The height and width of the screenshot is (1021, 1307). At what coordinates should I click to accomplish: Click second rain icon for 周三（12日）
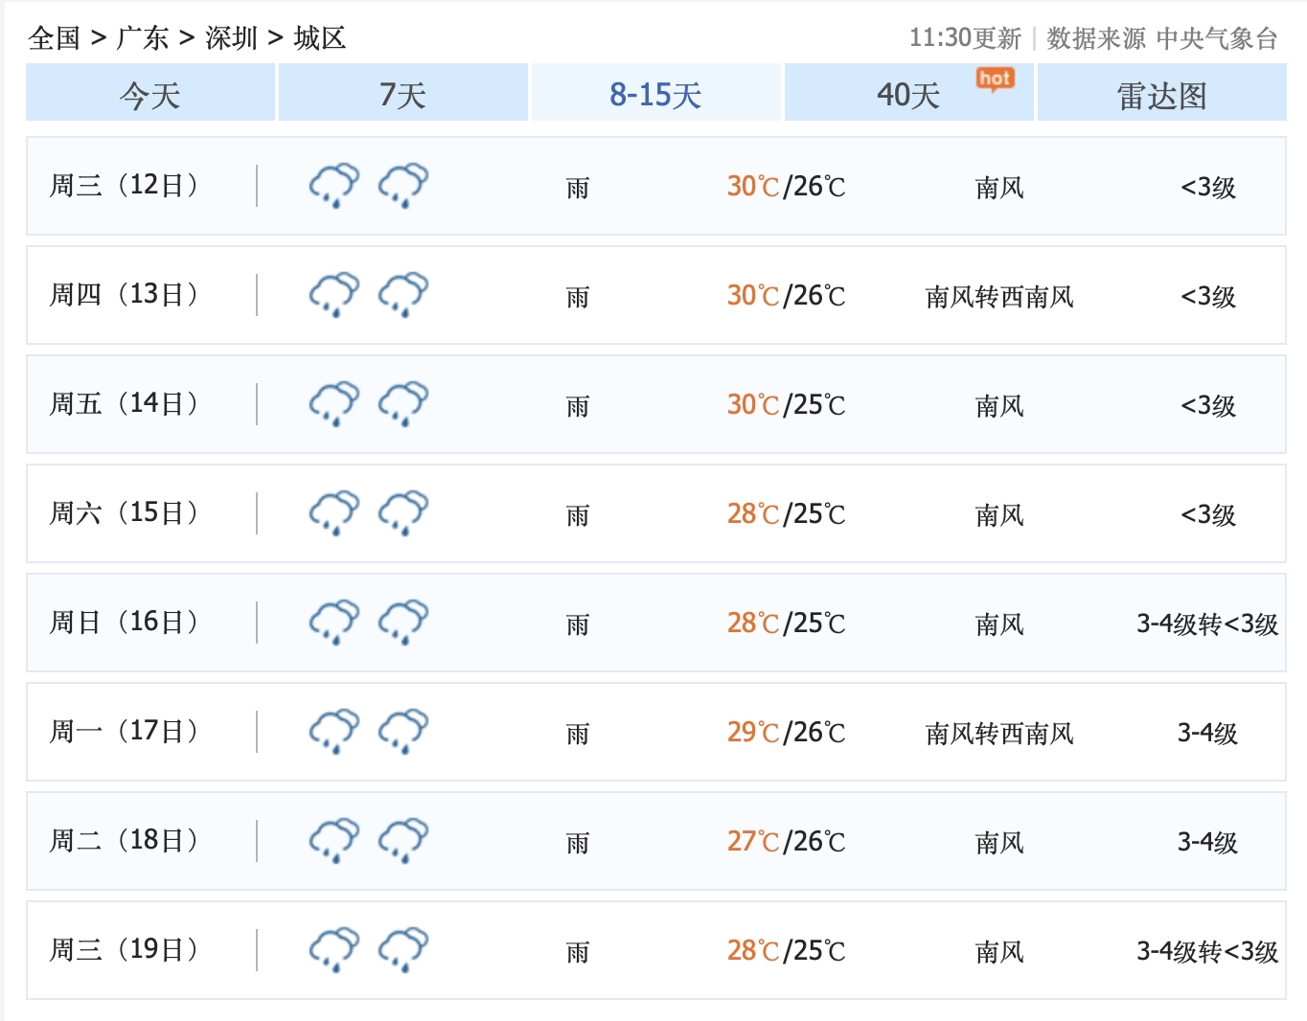click(x=403, y=186)
